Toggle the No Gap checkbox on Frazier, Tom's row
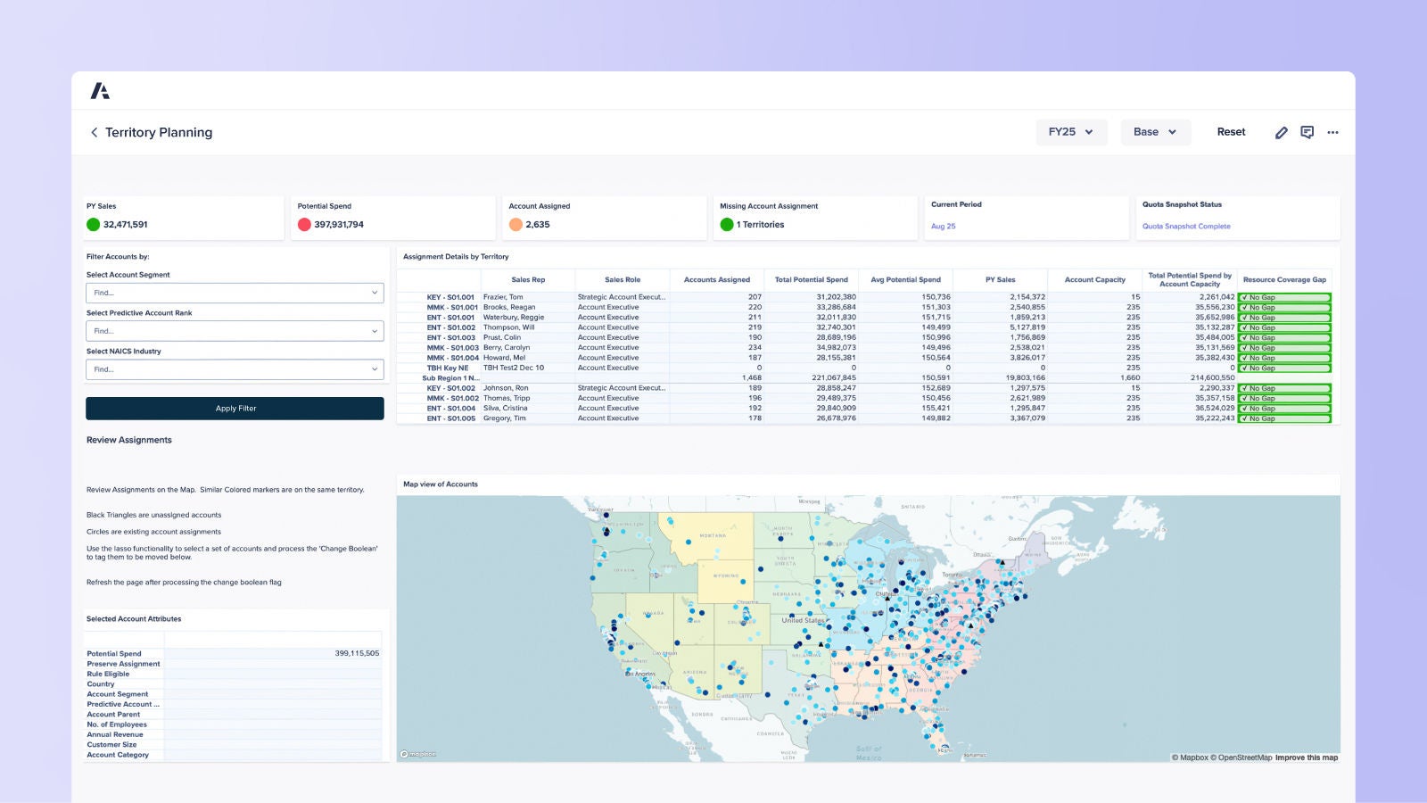Image resolution: width=1427 pixels, height=803 pixels. pos(1283,297)
